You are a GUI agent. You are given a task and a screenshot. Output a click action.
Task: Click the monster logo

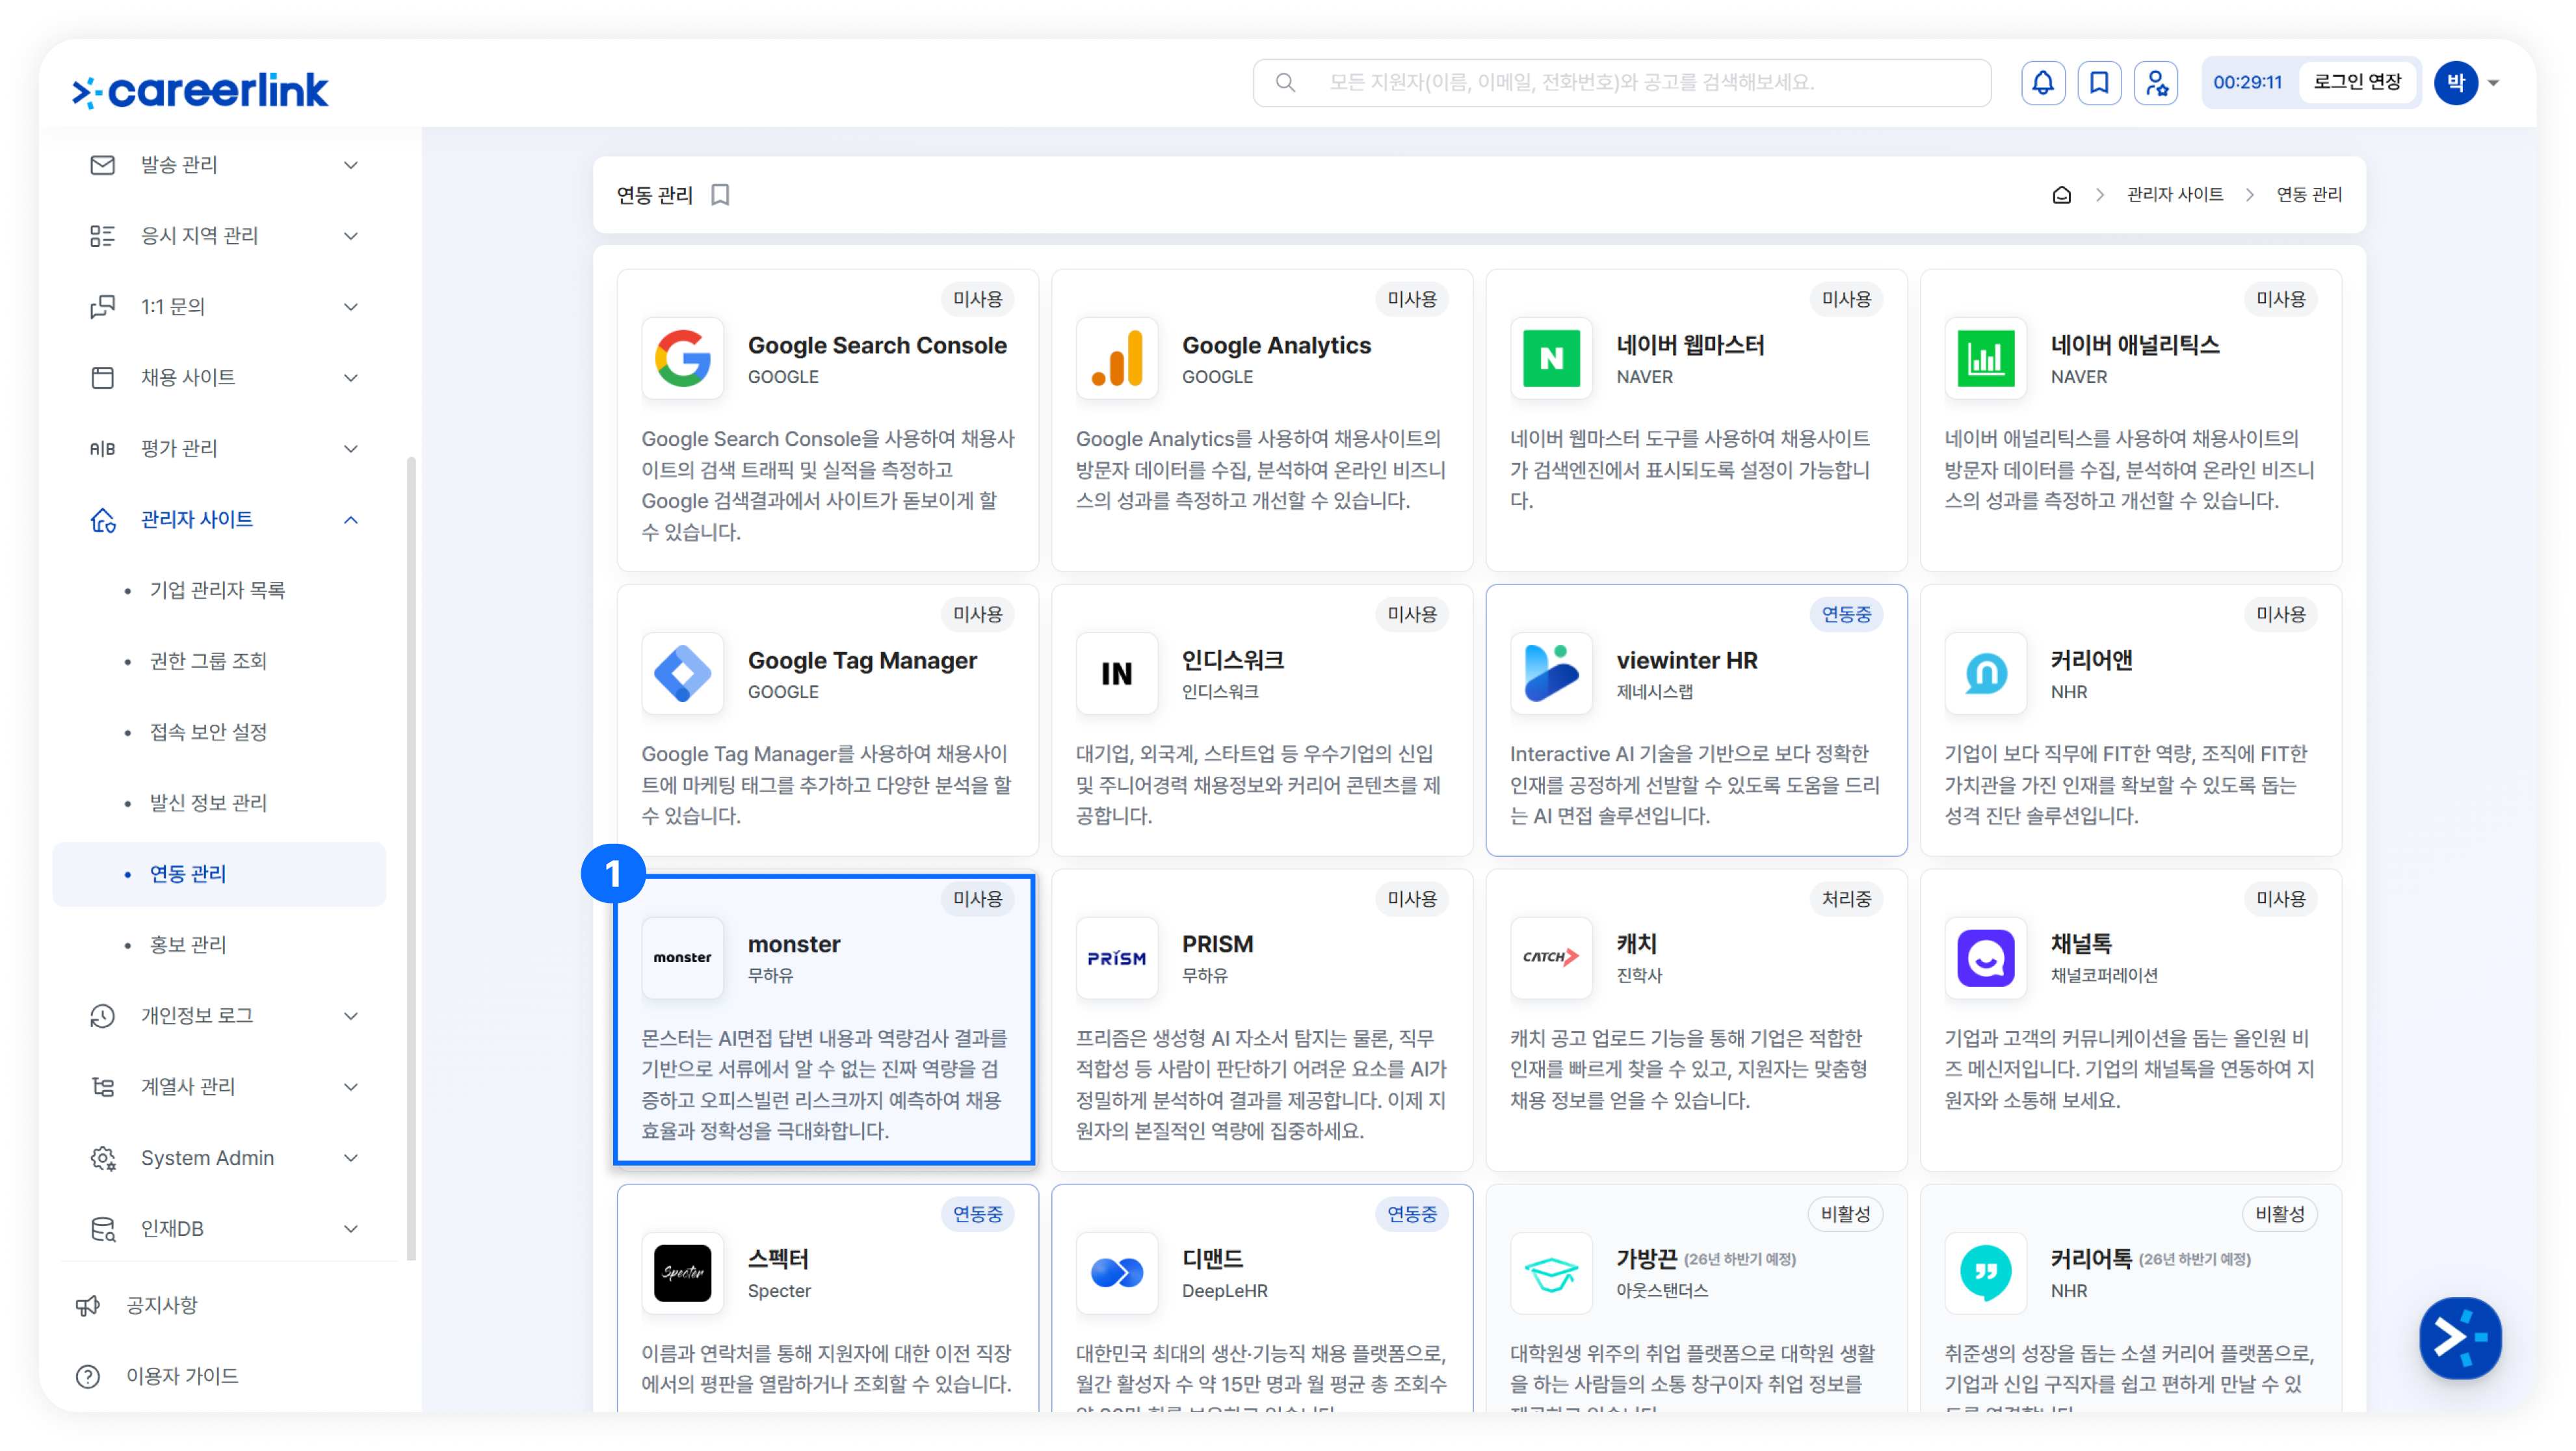683,957
